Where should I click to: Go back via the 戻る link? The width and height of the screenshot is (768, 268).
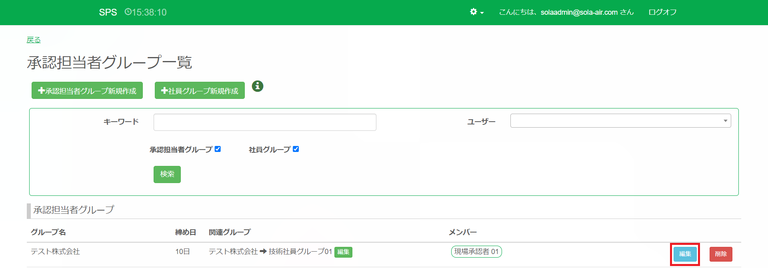pyautogui.click(x=34, y=40)
